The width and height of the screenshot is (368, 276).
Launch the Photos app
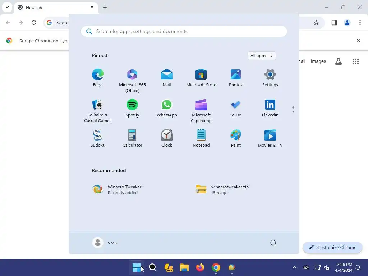[236, 78]
